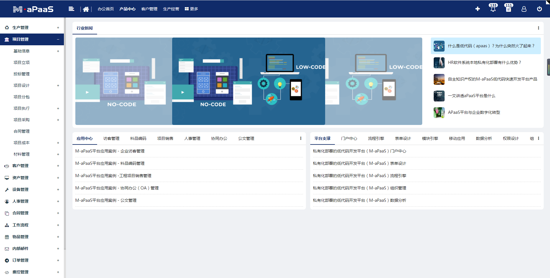550x278 pixels.
Task: Click the 内部邮件 envelope icon
Action: pos(7,249)
